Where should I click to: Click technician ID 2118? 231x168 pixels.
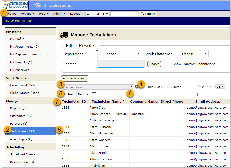point(65,146)
